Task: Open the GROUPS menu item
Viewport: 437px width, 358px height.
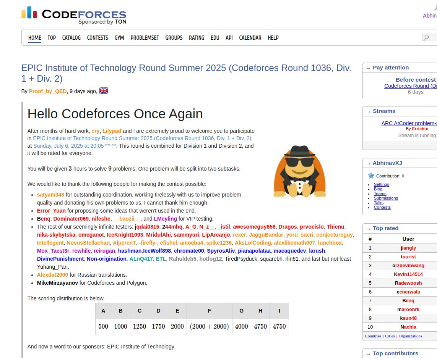Action: click(174, 37)
